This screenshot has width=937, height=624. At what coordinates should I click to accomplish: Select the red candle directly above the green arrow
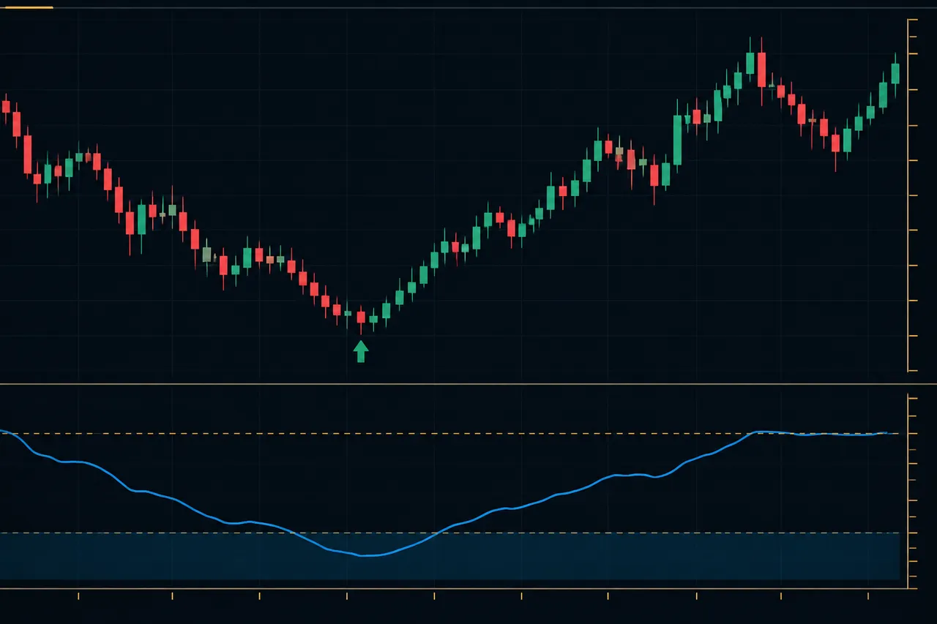click(360, 317)
